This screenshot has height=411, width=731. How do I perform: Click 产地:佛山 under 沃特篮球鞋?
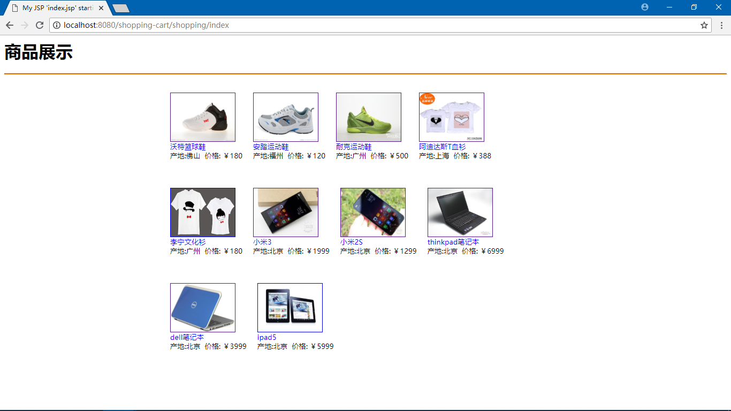coord(185,156)
